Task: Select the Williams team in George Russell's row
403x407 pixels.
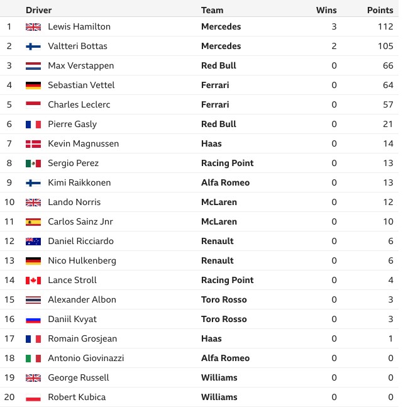Action: point(219,377)
